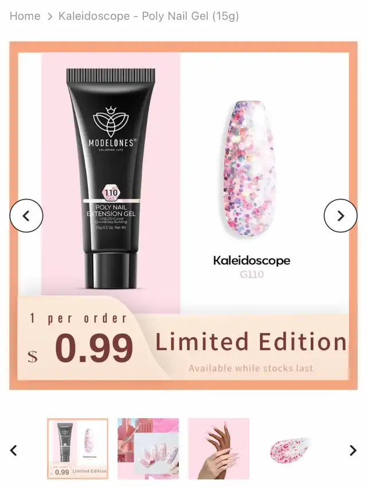
Task: Open the glitter nail tips collage thumbnail
Action: coord(148,449)
